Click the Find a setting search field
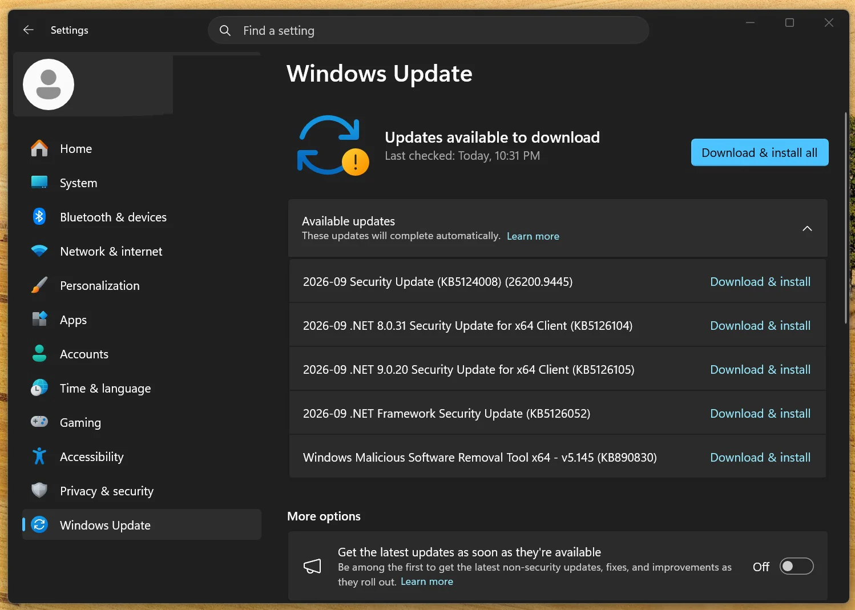Image resolution: width=855 pixels, height=610 pixels. 429,30
